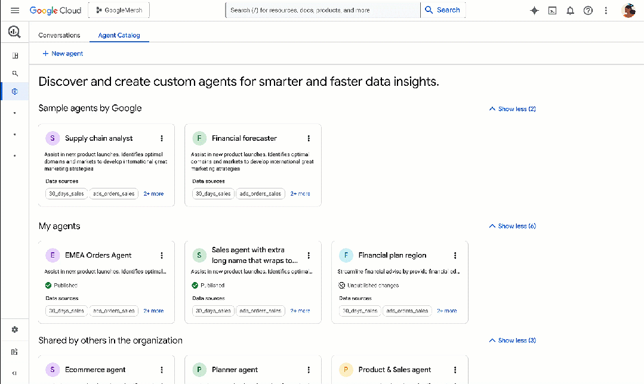Click the Gemini sparkle icon in header
Screen dimensions: 644x384
tap(534, 10)
